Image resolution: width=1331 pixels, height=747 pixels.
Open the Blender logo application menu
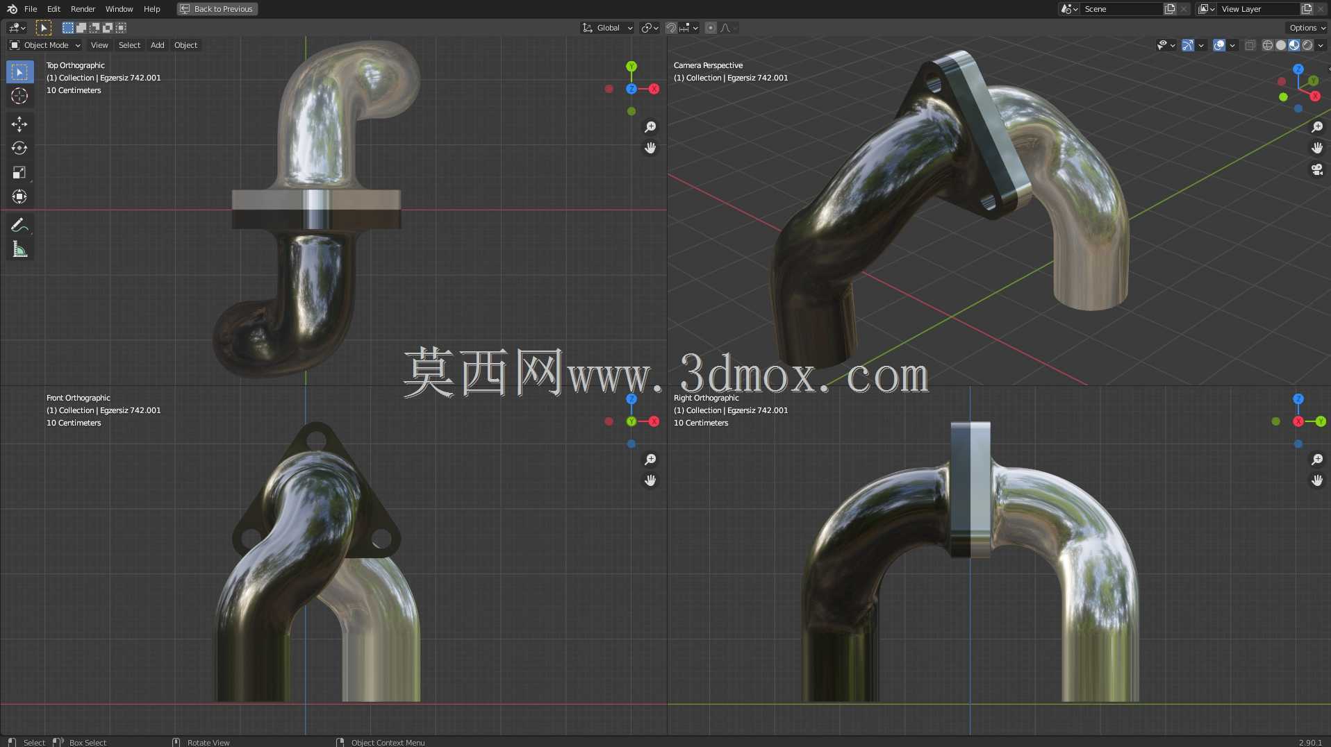tap(12, 9)
